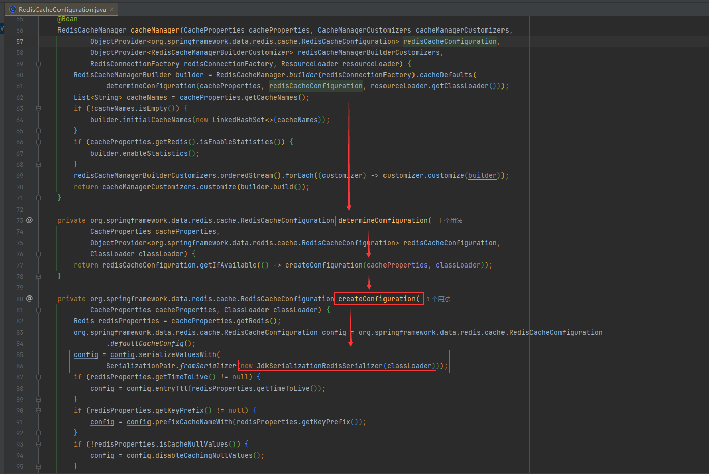Click createConfiguration call on line 77
The image size is (709, 474).
[x=324, y=265]
